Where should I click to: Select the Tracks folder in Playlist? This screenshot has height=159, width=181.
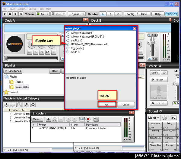tap(16, 82)
